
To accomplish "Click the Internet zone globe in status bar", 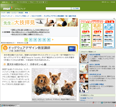I will point(102,103).
